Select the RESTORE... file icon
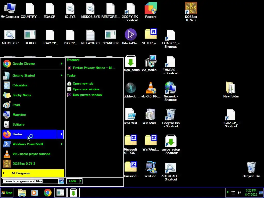This screenshot has height=198, width=264. [110, 10]
